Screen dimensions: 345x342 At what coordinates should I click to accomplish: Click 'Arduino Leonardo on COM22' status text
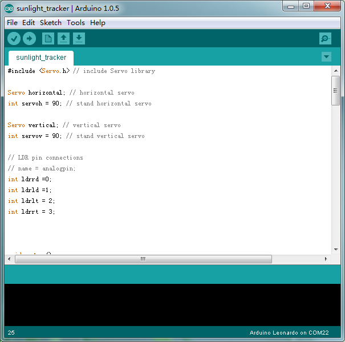289,332
